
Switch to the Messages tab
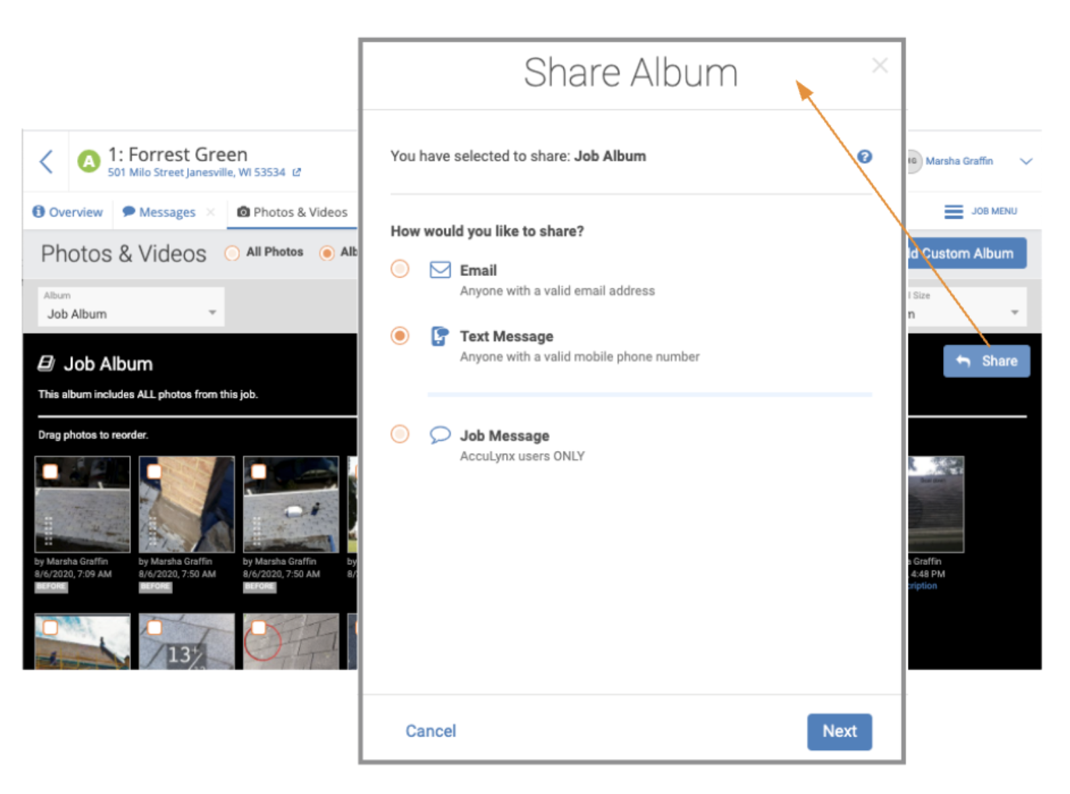click(x=159, y=212)
